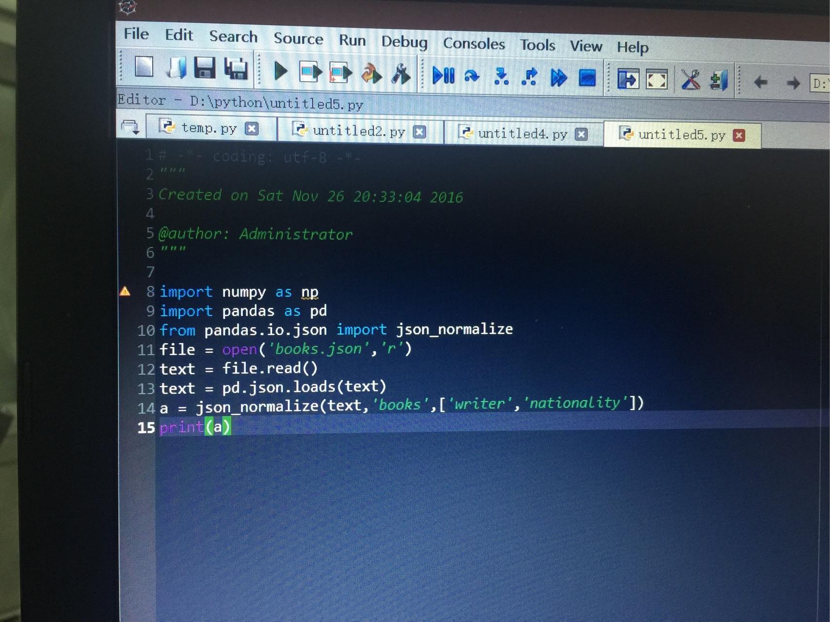The height and width of the screenshot is (622, 830).
Task: Open the Consoles menu
Action: (x=474, y=44)
